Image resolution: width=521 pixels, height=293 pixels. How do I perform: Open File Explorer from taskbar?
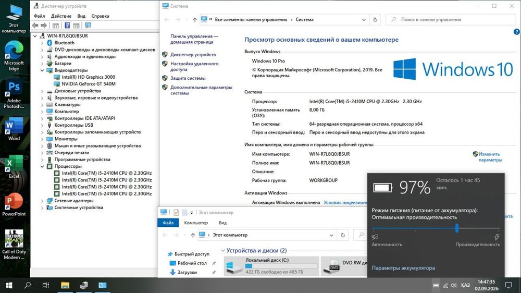click(x=65, y=285)
